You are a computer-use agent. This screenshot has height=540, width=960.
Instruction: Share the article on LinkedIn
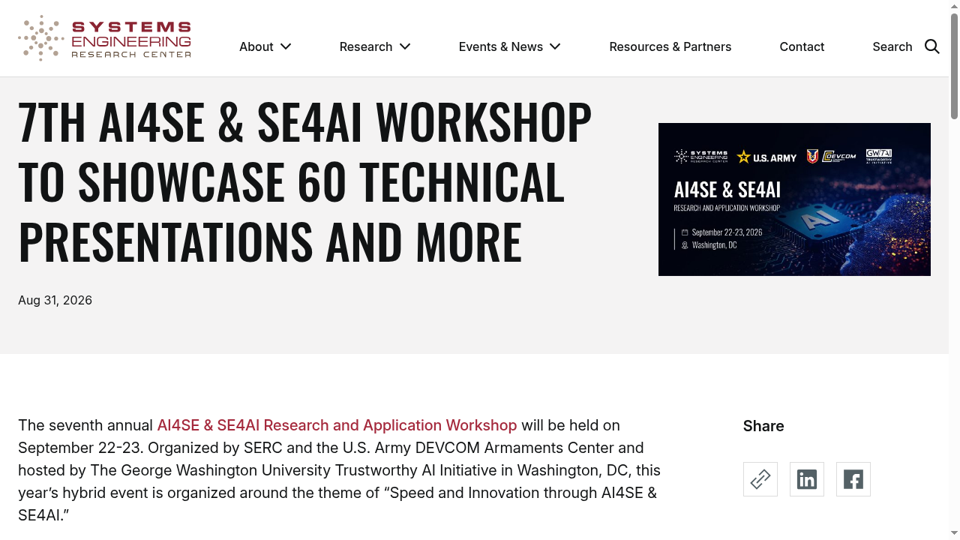(807, 479)
